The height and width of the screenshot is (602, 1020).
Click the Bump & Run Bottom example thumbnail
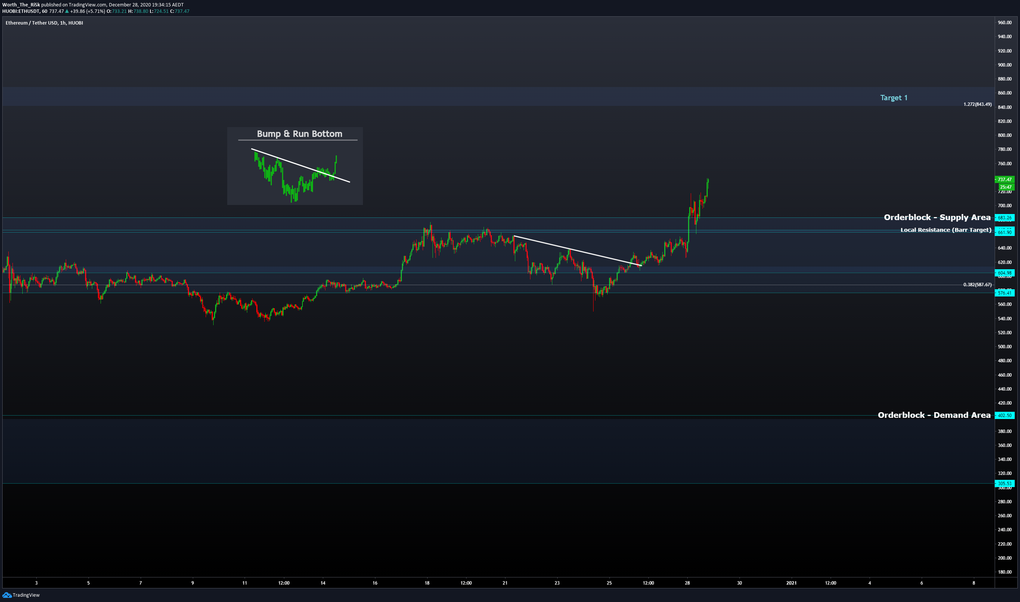coord(295,166)
